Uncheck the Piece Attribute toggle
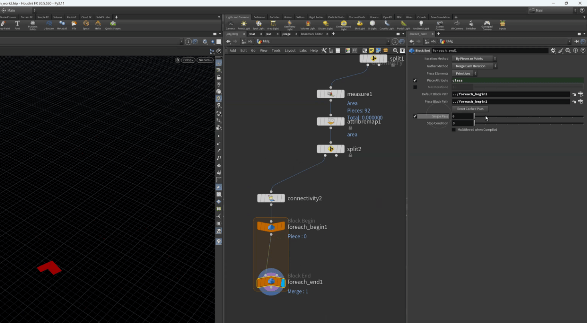The width and height of the screenshot is (587, 323). pos(415,80)
